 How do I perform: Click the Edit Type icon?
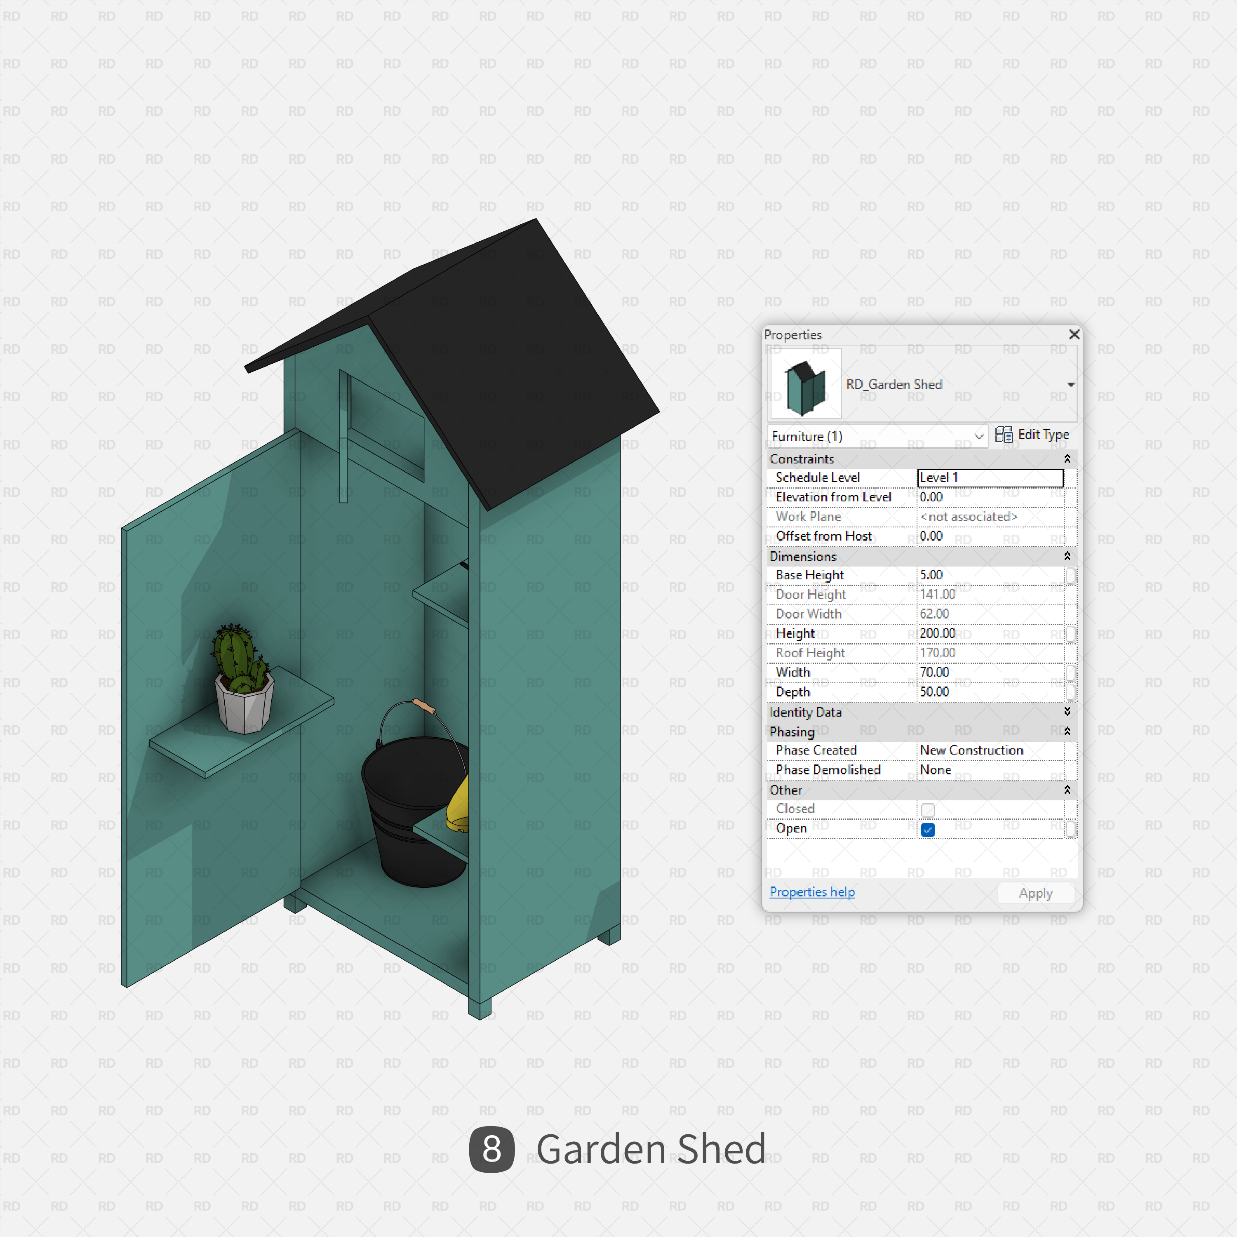pos(1003,435)
